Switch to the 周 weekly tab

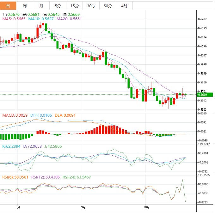tap(25, 6)
